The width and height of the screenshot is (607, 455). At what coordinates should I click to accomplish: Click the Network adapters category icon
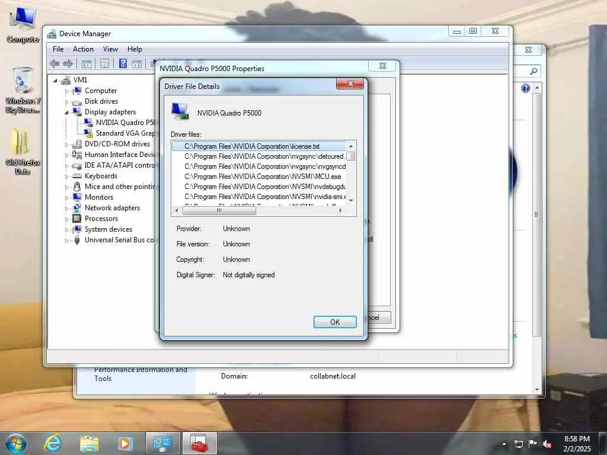point(77,208)
